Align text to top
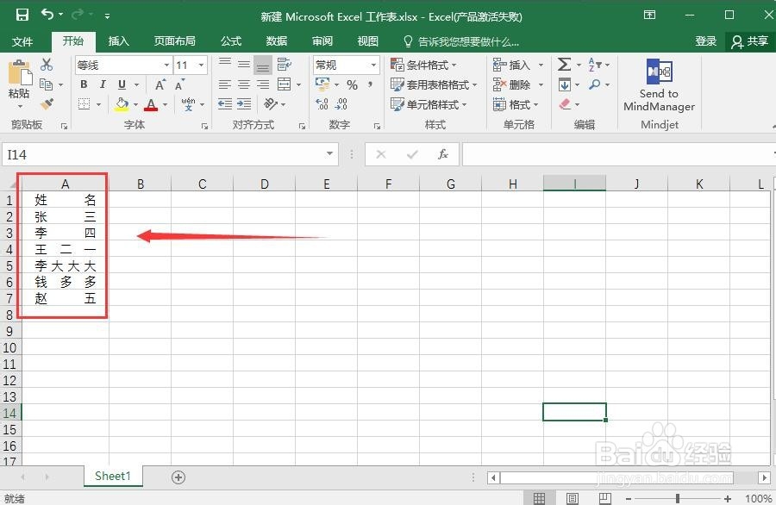 pos(225,65)
